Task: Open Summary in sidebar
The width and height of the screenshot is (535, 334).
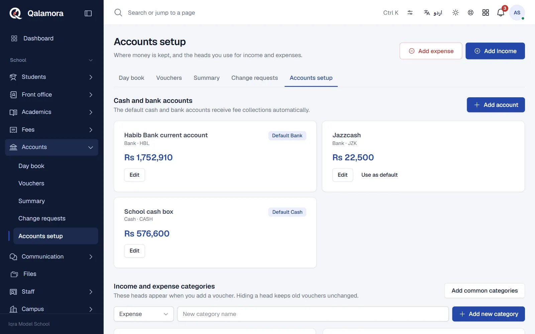Action: pos(56,201)
